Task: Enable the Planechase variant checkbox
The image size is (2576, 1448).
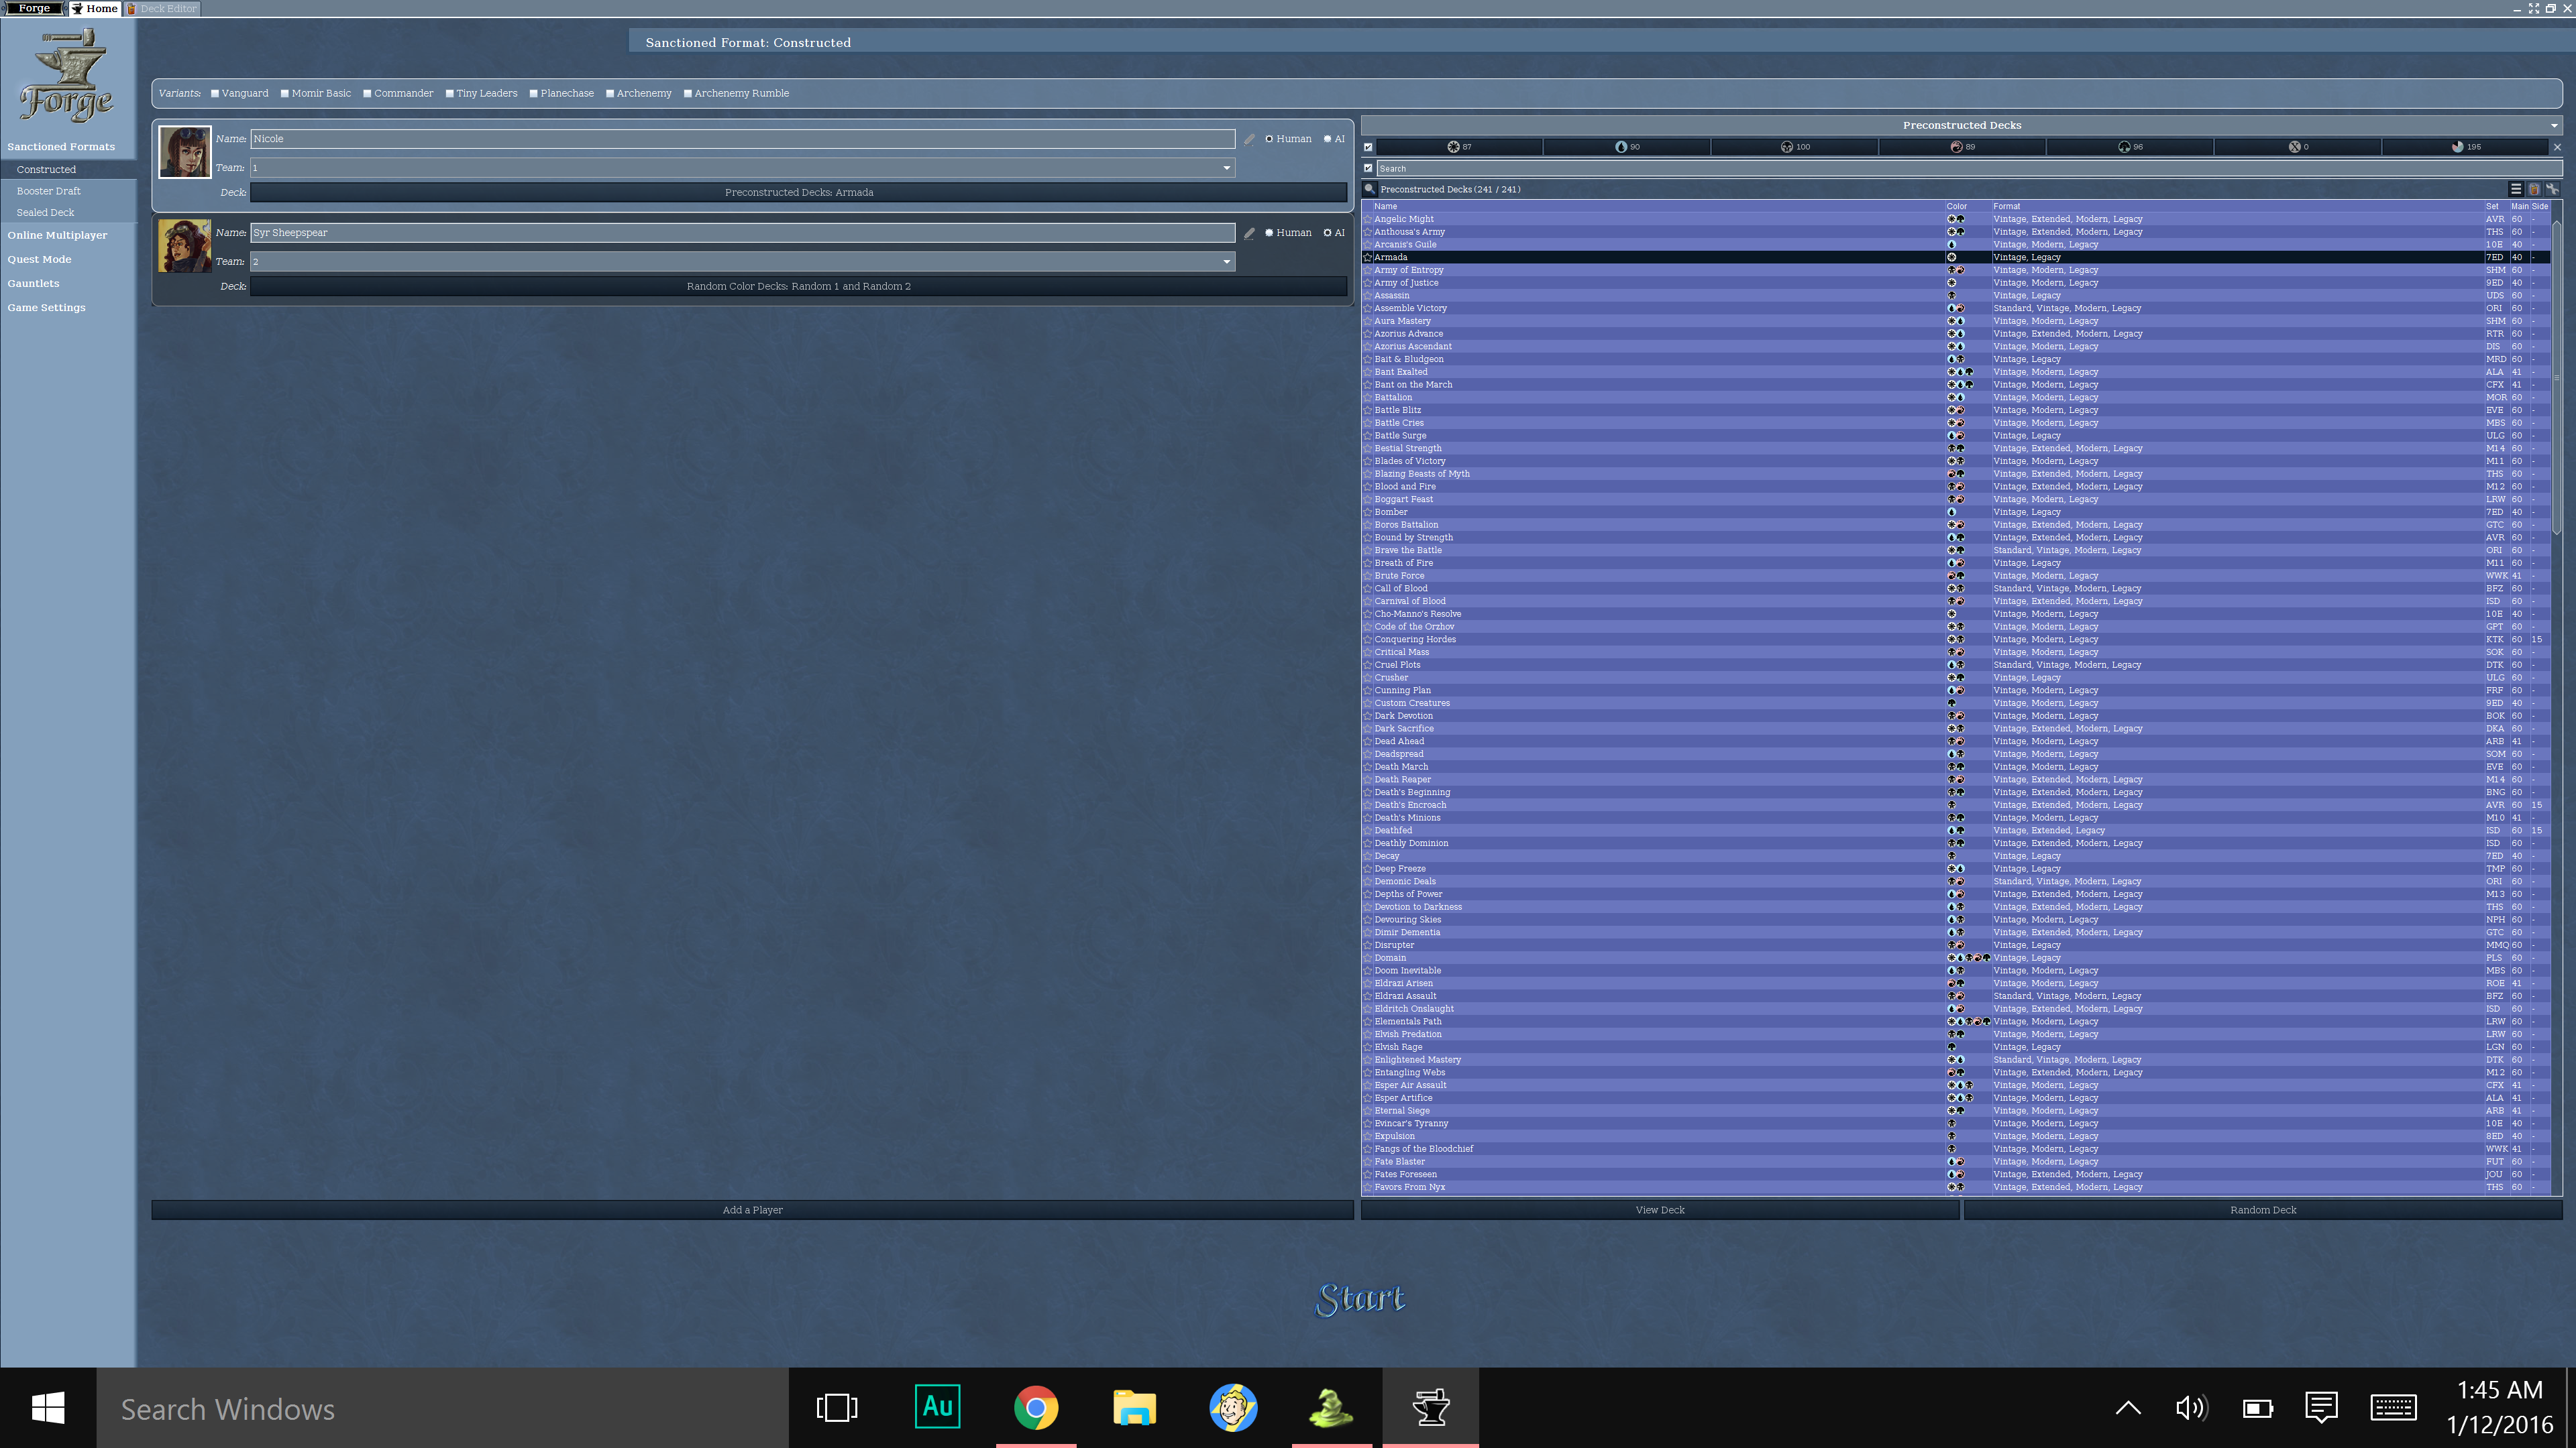Action: pos(534,94)
